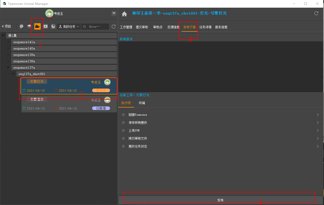Select the orange camera shot icon
The width and height of the screenshot is (324, 205).
pos(38,26)
